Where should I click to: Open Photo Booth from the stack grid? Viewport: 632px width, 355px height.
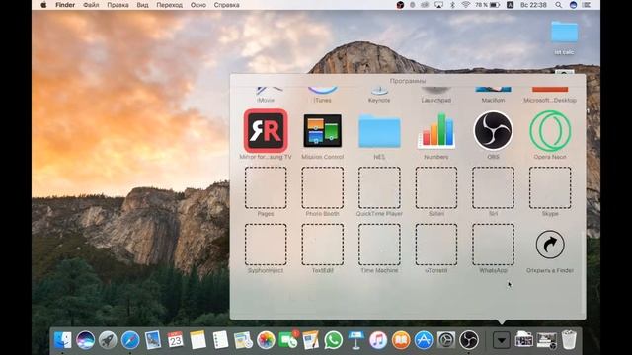pos(323,187)
